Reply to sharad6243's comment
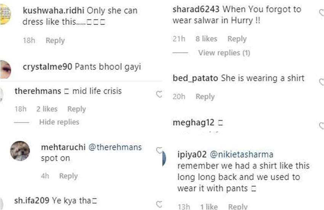Viewport: 324px width, 210px height. (237, 39)
